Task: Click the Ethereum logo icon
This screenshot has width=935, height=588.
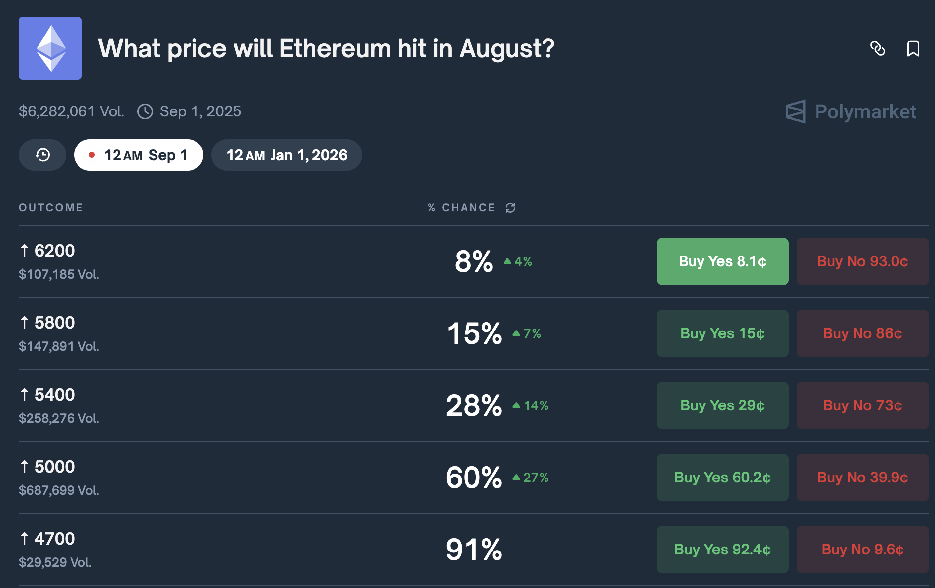Action: 50,48
